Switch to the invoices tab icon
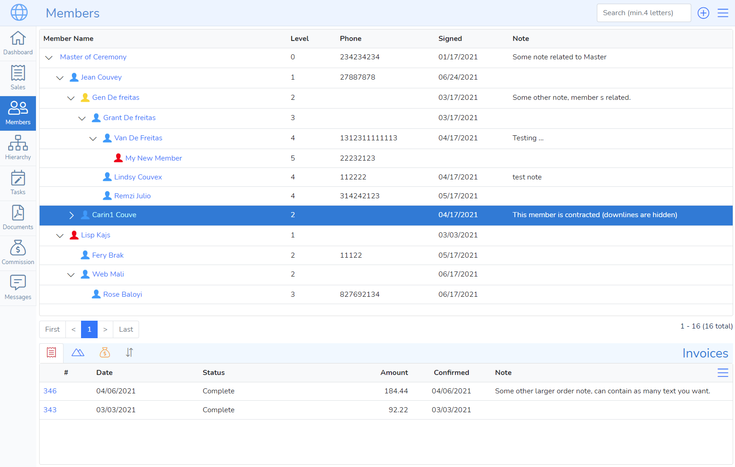The height and width of the screenshot is (467, 735). coord(52,353)
